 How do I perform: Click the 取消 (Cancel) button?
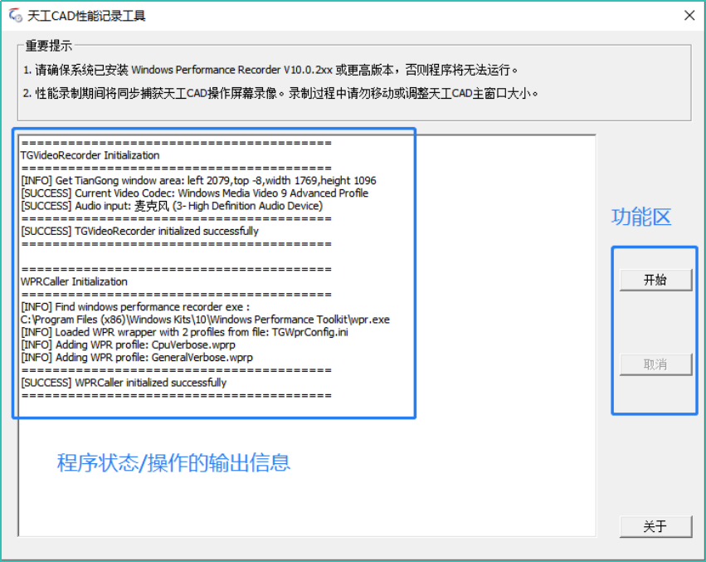[655, 364]
